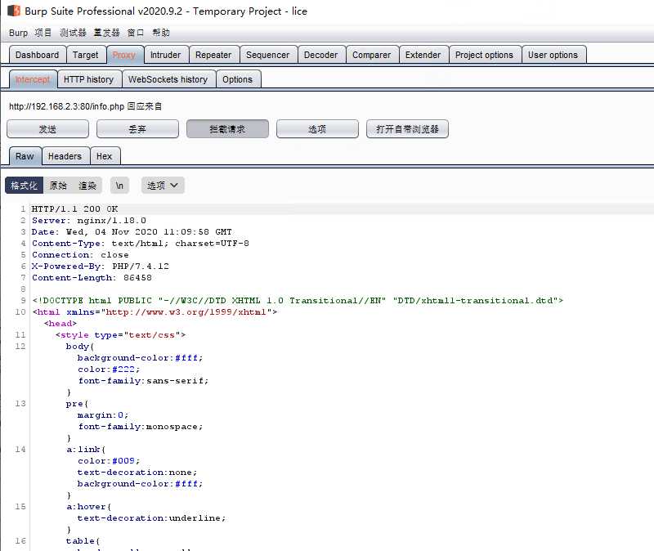This screenshot has width=654, height=551.
Task: Open the Decoder tab
Action: pyautogui.click(x=320, y=55)
